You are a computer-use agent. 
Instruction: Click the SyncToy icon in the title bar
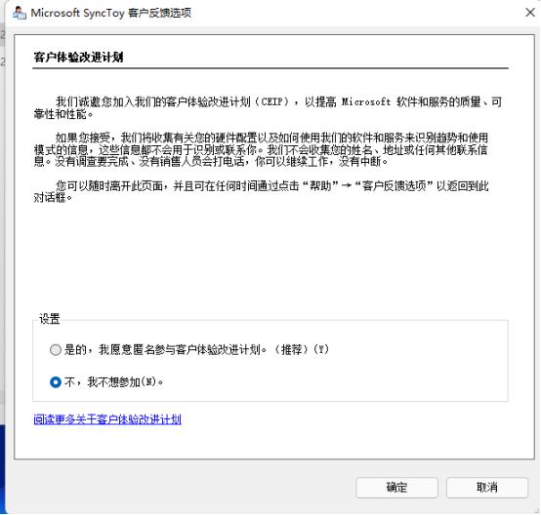click(19, 13)
